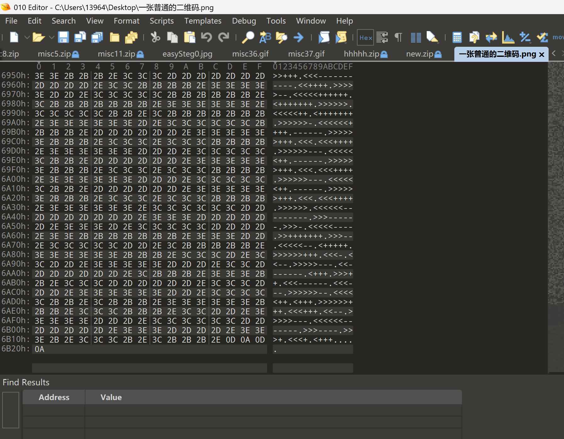Switch to the easySteg0.jpg tab
The height and width of the screenshot is (439, 564).
pyautogui.click(x=188, y=54)
